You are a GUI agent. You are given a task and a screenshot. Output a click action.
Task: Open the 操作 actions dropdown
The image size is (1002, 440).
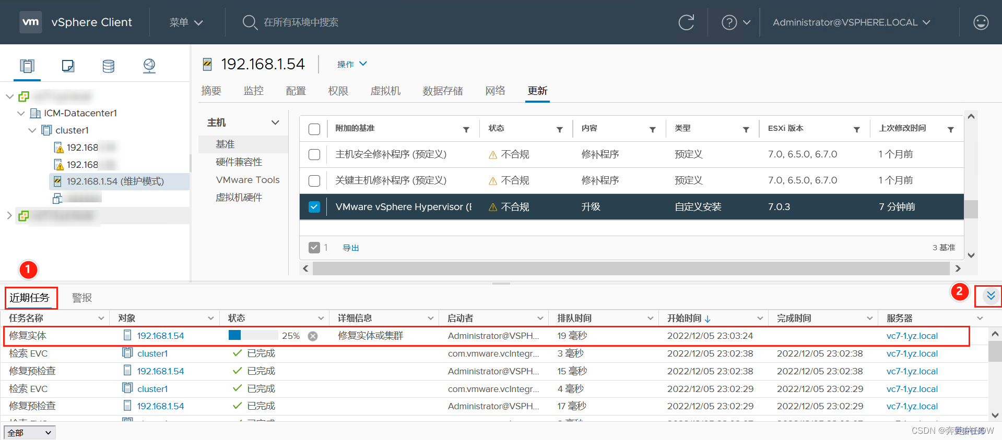pyautogui.click(x=352, y=64)
